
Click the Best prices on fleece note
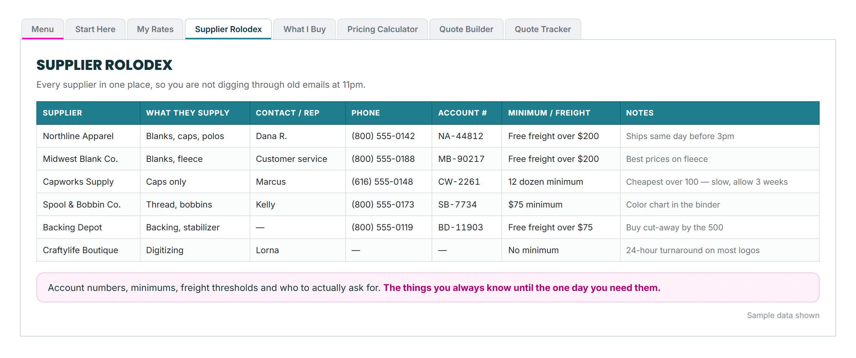[720, 159]
